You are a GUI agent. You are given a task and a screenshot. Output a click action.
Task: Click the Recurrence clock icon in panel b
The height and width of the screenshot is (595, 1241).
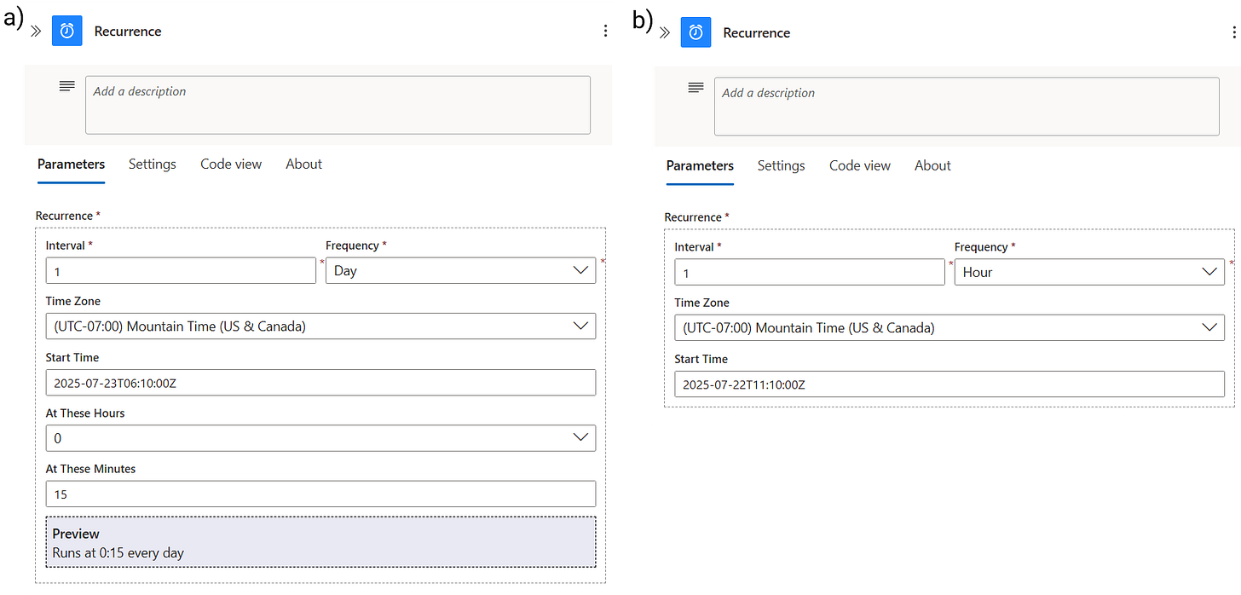point(696,32)
